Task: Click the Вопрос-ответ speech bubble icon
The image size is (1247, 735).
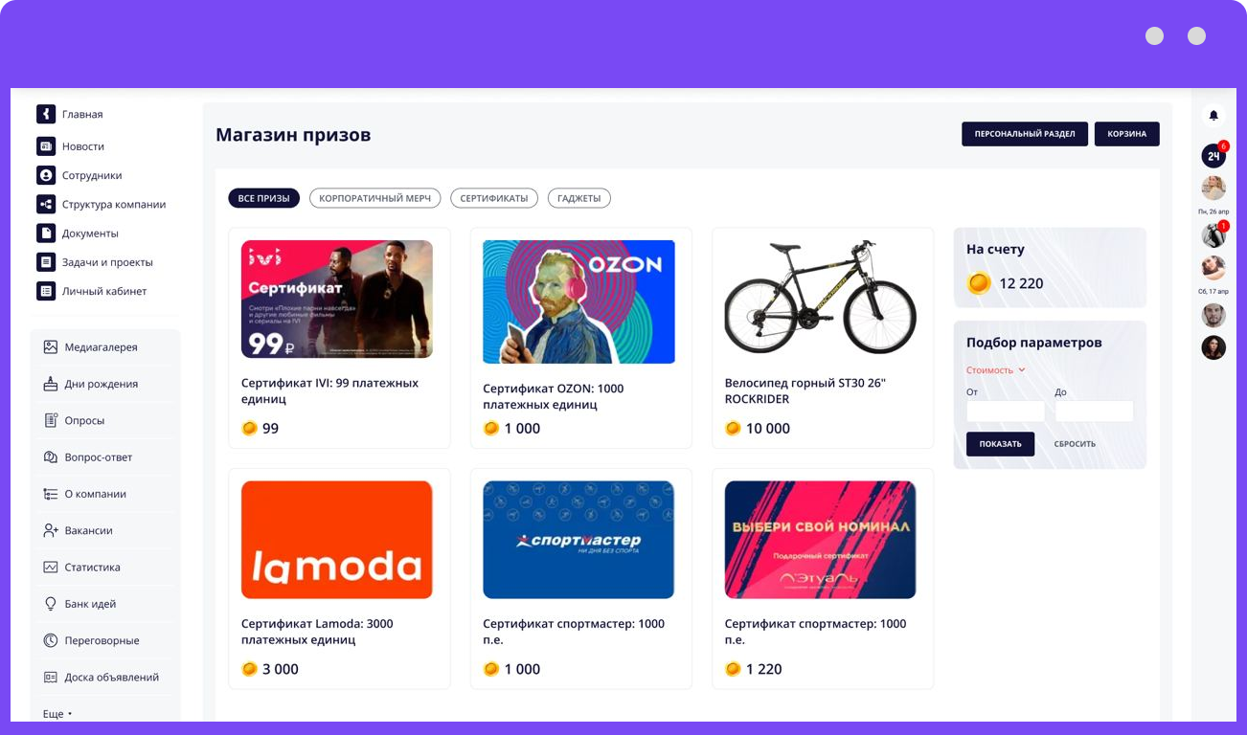Action: [51, 457]
